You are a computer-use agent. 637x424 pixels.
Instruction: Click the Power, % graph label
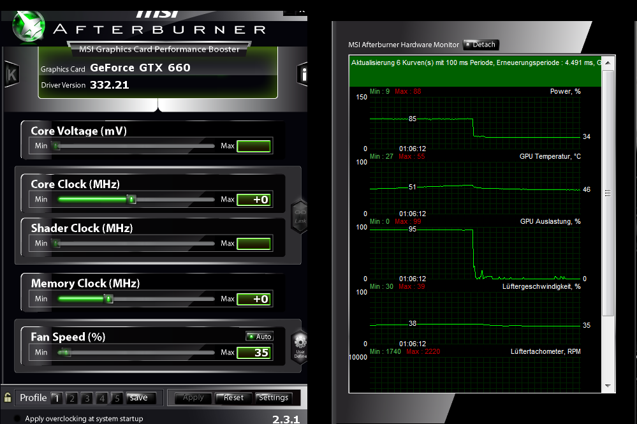[565, 91]
